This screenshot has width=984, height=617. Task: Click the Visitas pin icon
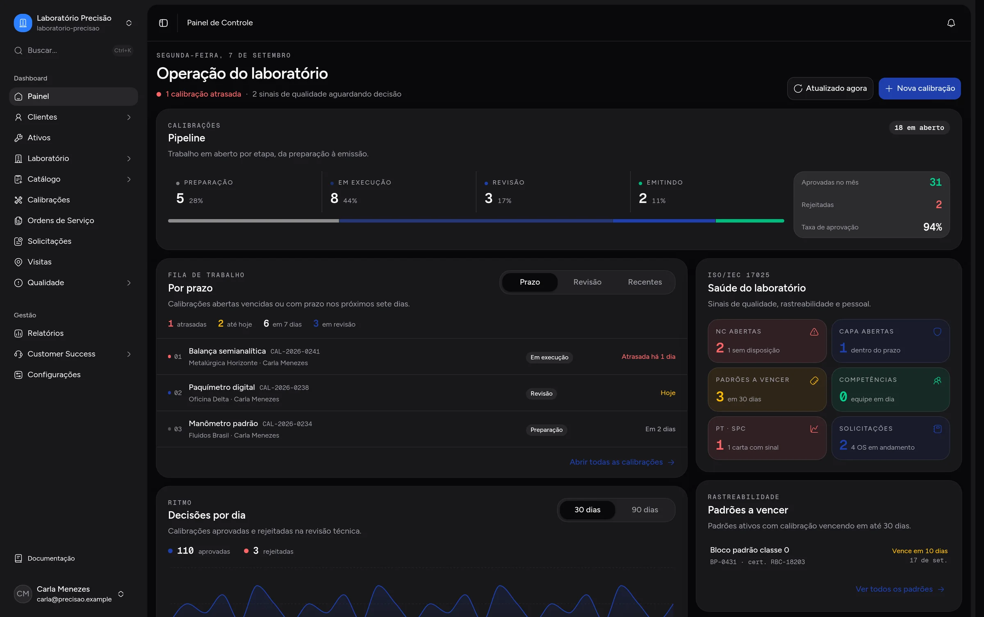pos(18,262)
